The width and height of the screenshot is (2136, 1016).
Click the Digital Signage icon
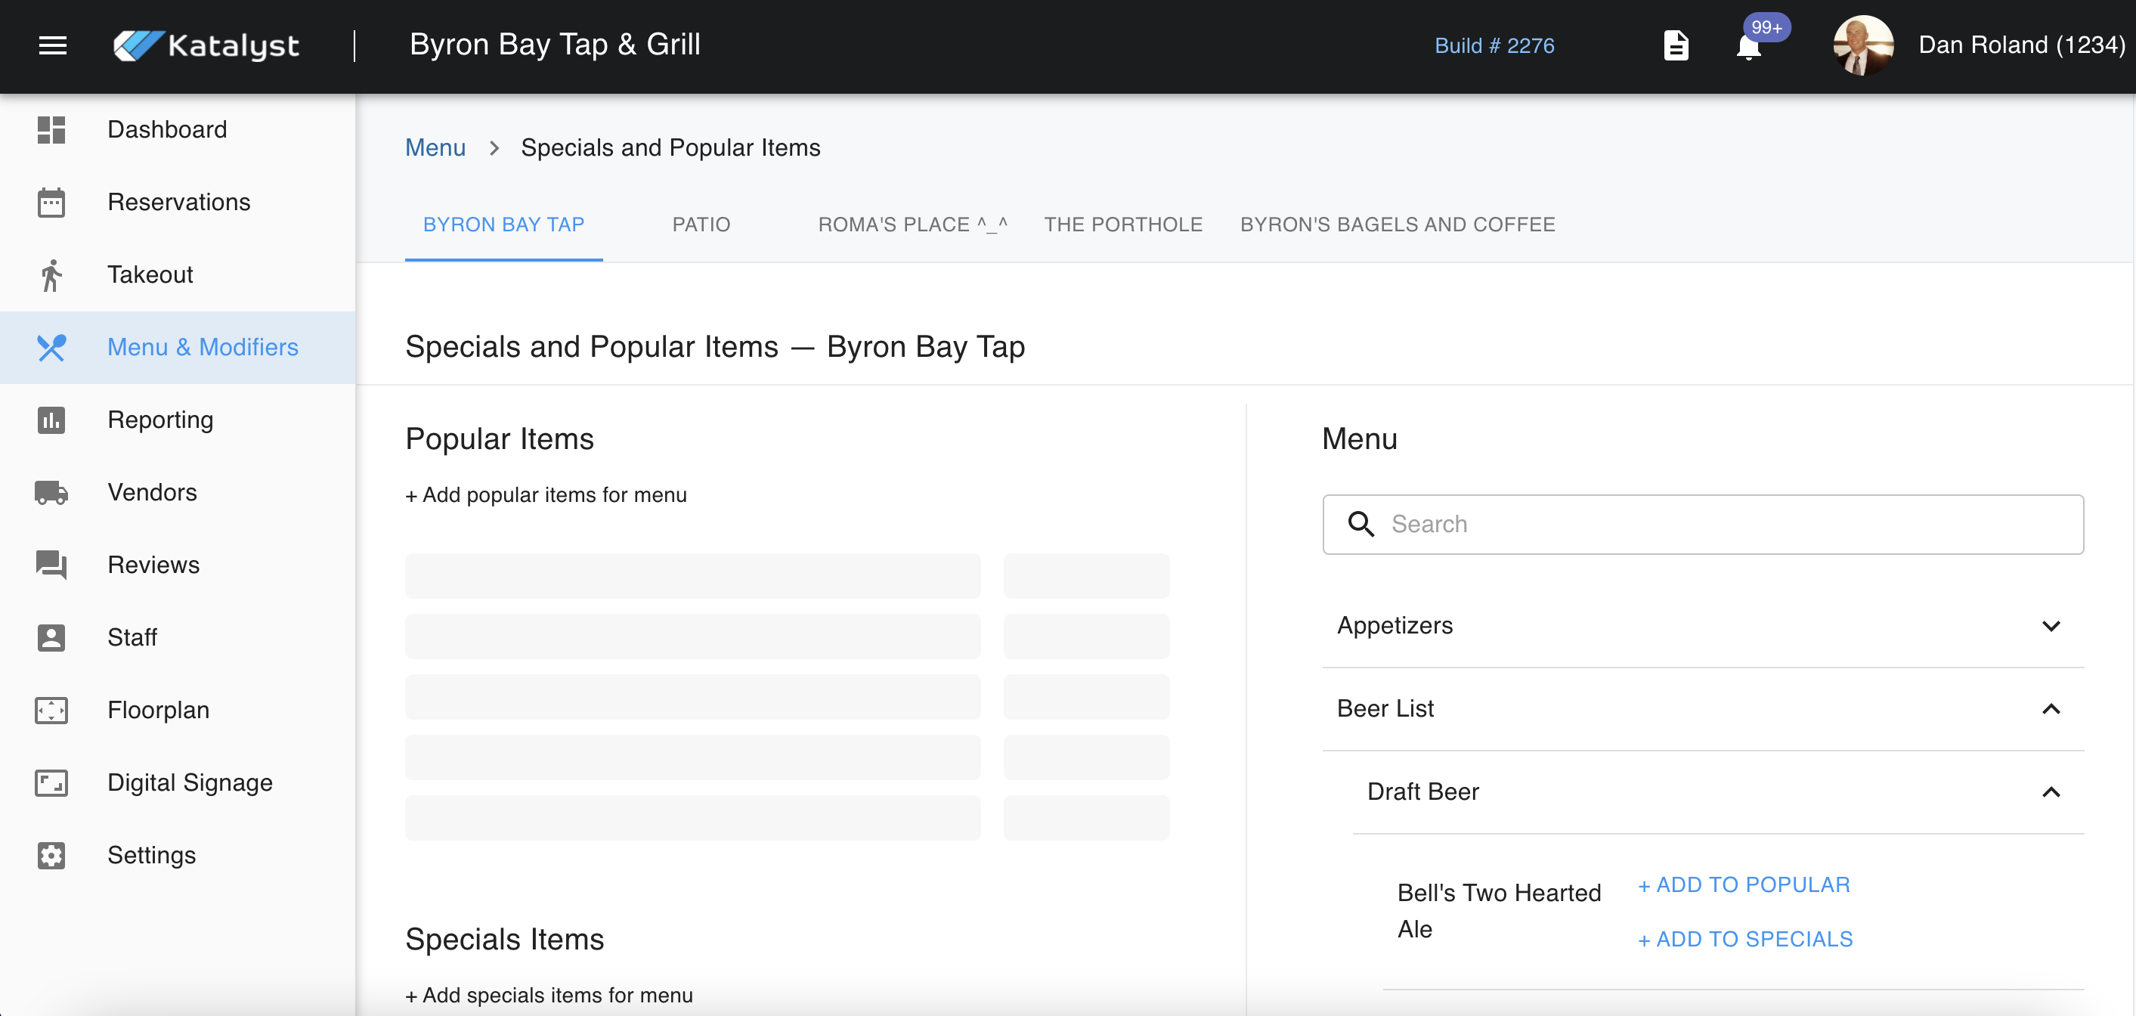51,783
